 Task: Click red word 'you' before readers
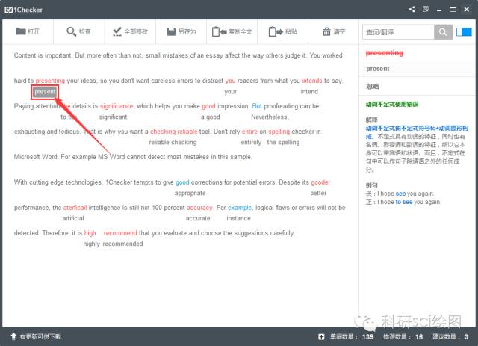[230, 81]
